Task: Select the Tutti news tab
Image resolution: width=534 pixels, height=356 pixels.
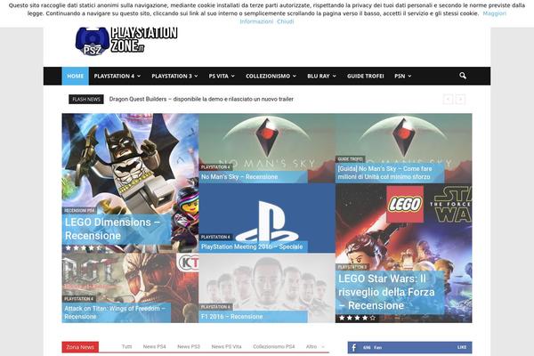Action: [126, 346]
